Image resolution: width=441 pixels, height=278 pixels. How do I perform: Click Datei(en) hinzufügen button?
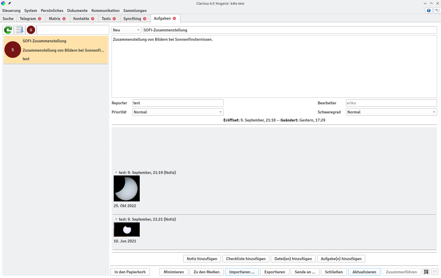(293, 259)
